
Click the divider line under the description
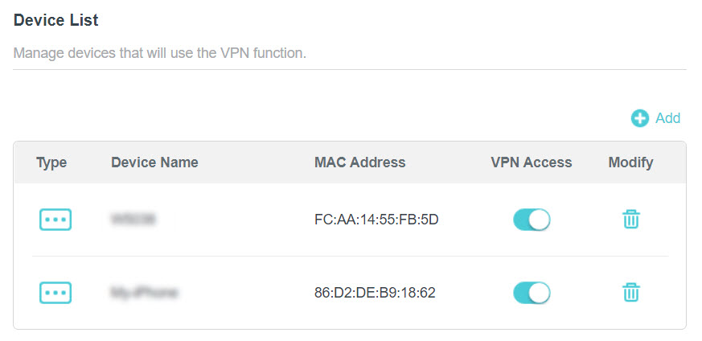[x=350, y=69]
